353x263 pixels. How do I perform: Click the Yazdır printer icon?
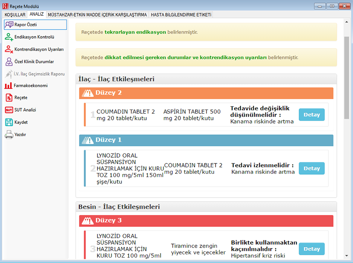[9, 135]
